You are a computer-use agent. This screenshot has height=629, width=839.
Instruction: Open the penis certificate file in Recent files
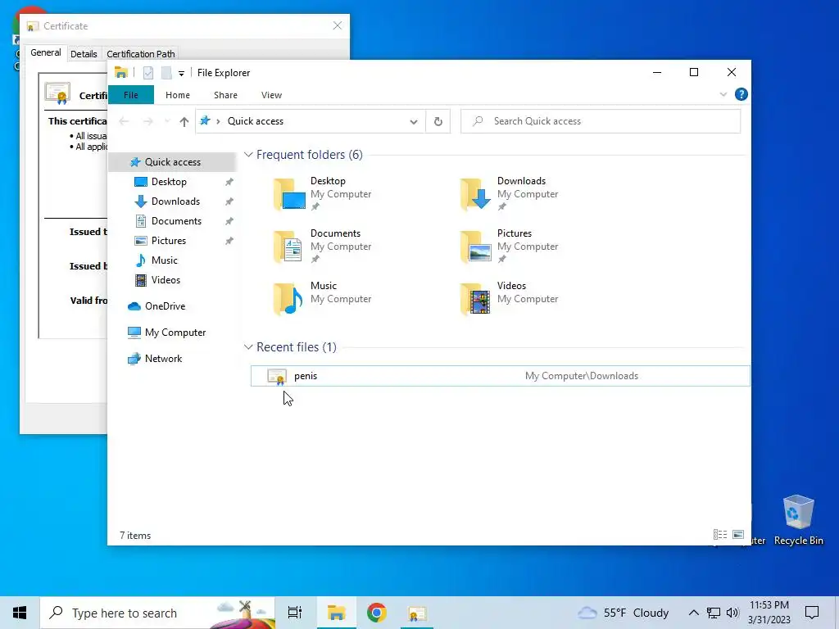(501, 376)
